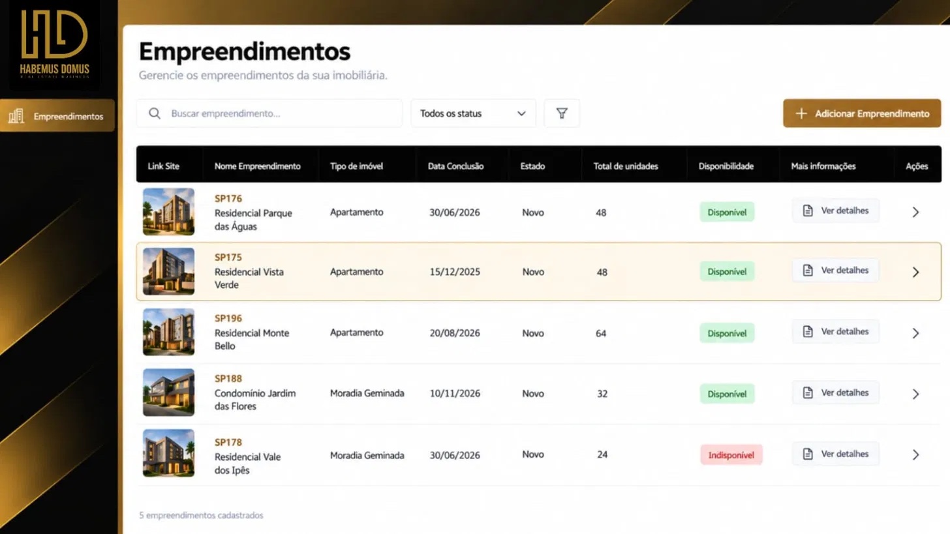The width and height of the screenshot is (950, 534).
Task: Click the document icon in the SP176 row
Action: coord(808,211)
